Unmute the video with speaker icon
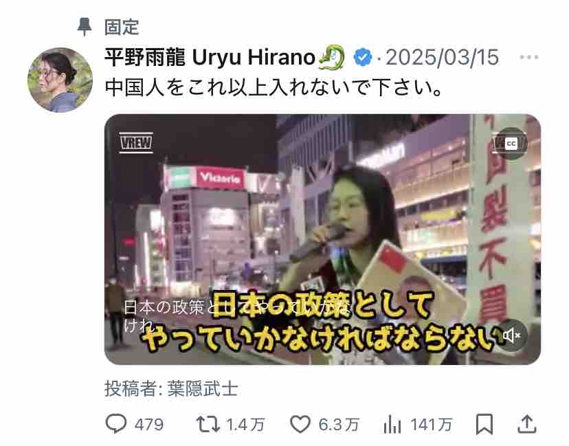Image resolution: width=569 pixels, height=446 pixels. coord(511,335)
